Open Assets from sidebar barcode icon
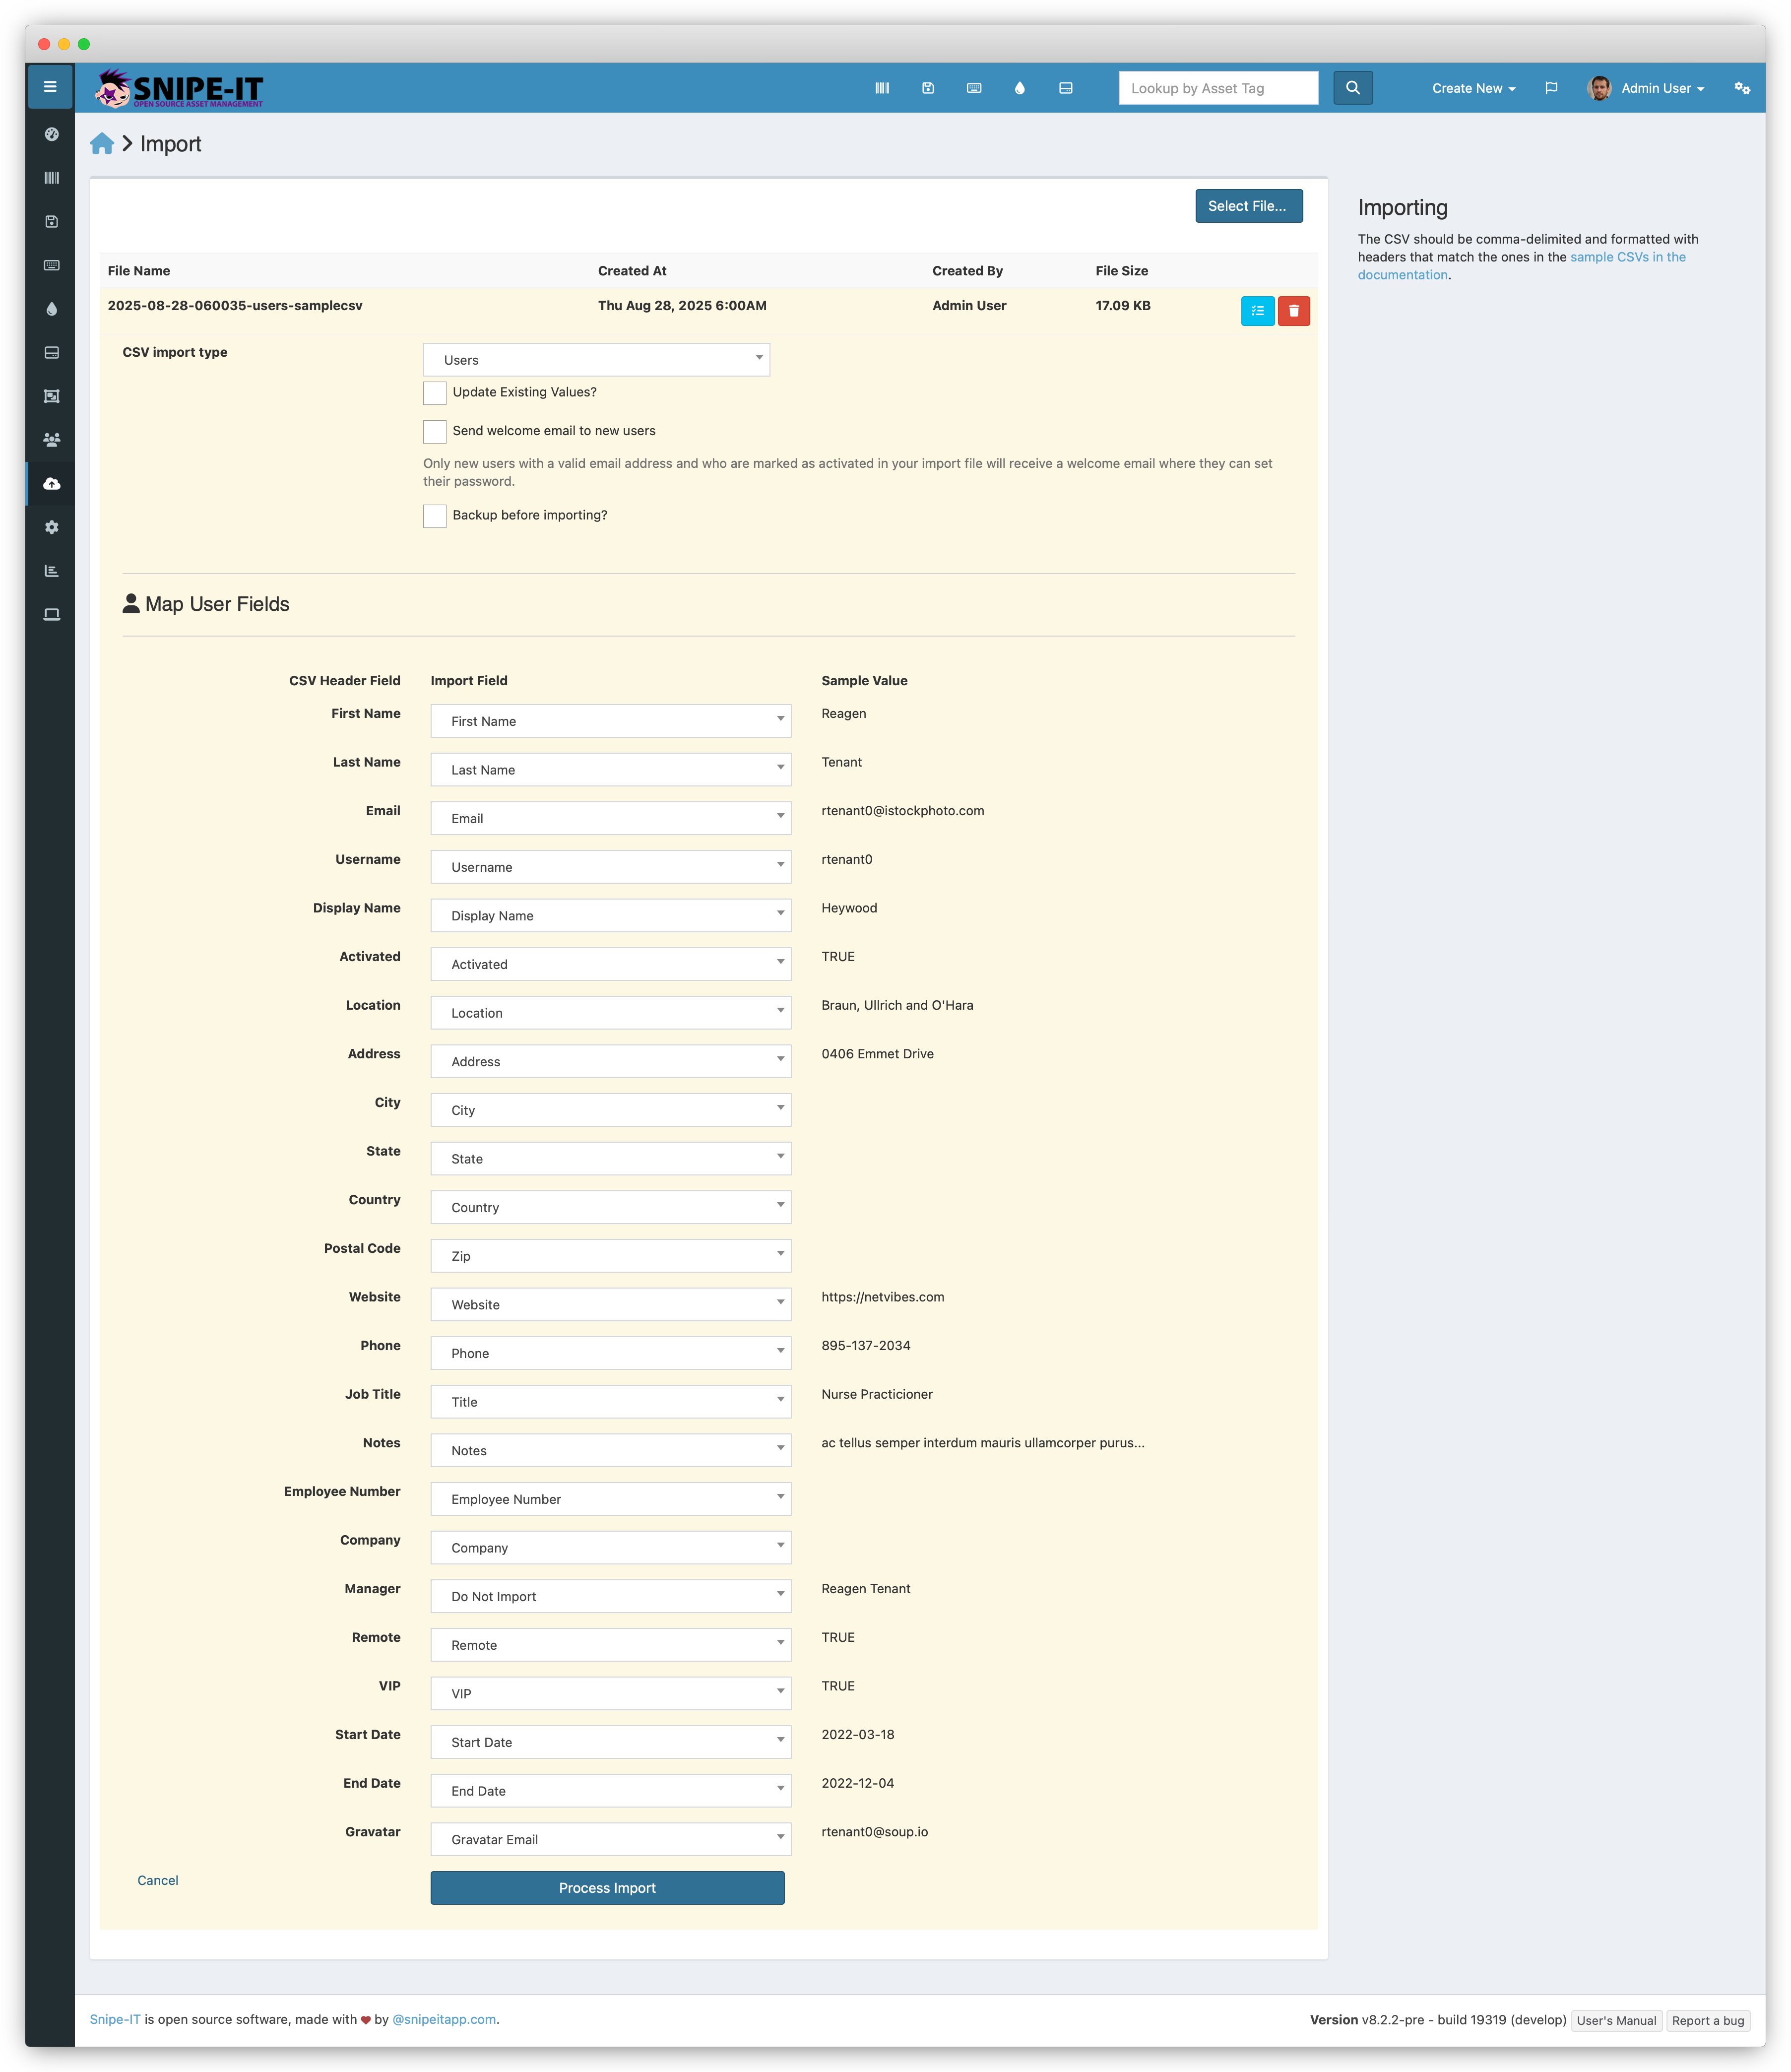The height and width of the screenshot is (2072, 1791). tap(52, 178)
